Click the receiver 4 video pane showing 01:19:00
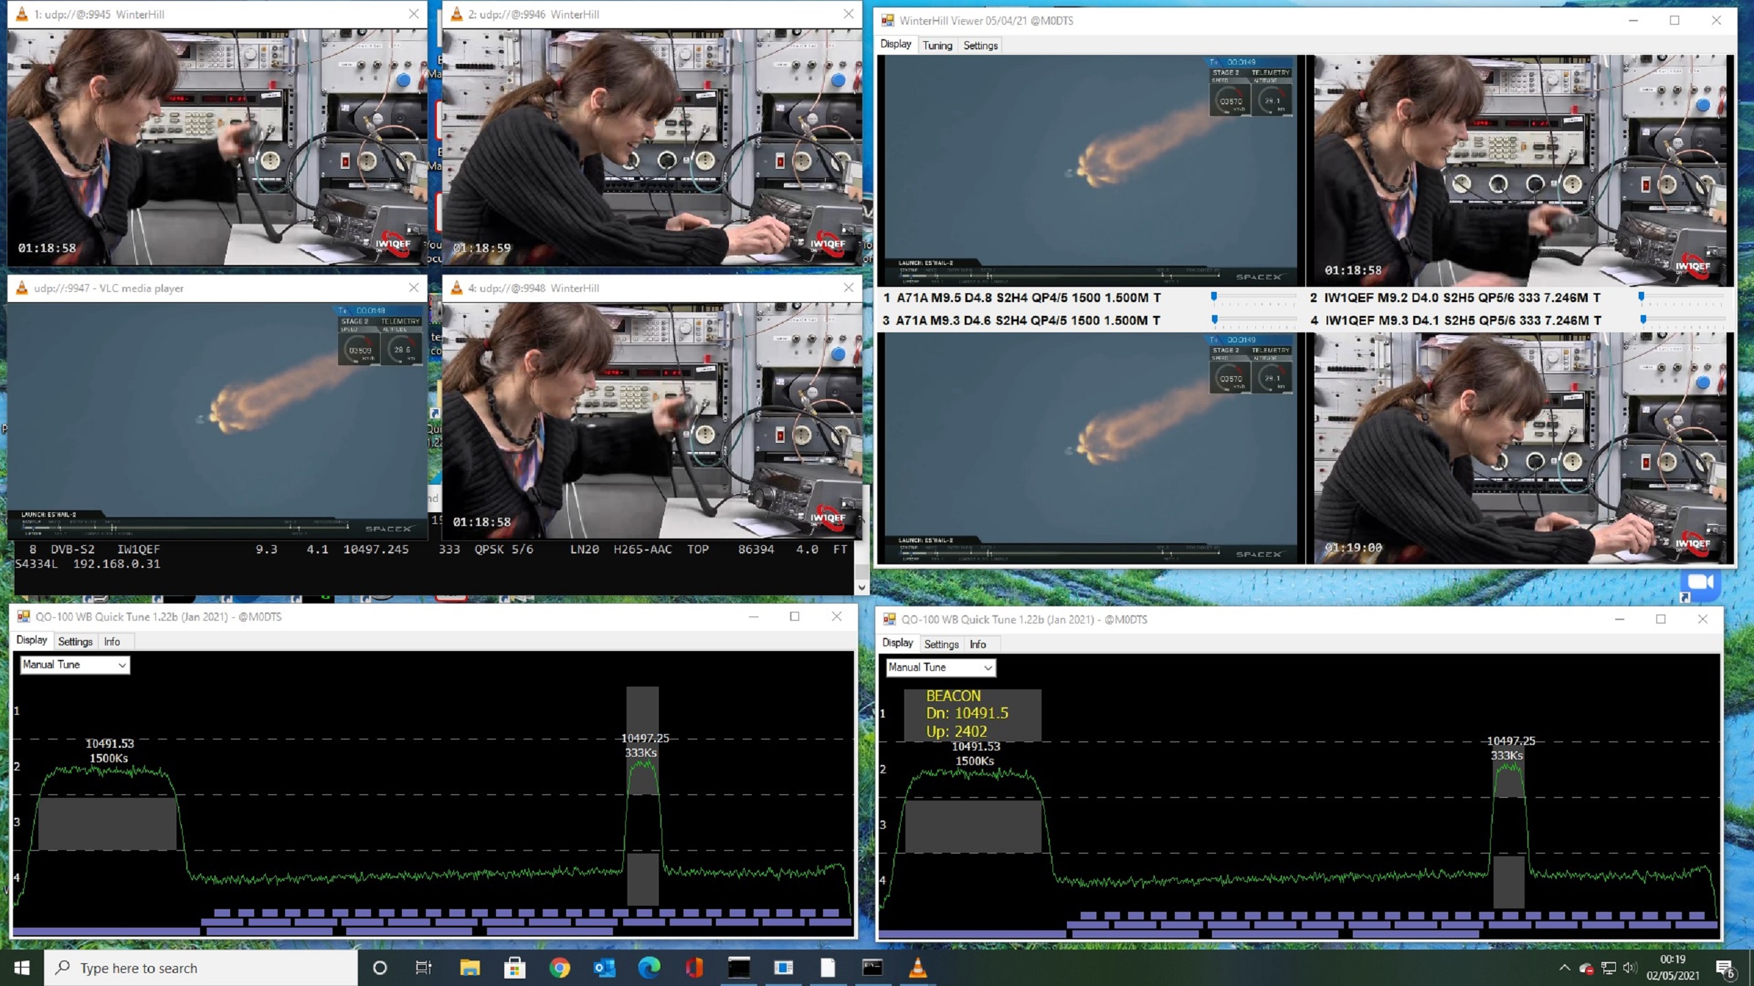The image size is (1754, 986). pyautogui.click(x=1520, y=448)
